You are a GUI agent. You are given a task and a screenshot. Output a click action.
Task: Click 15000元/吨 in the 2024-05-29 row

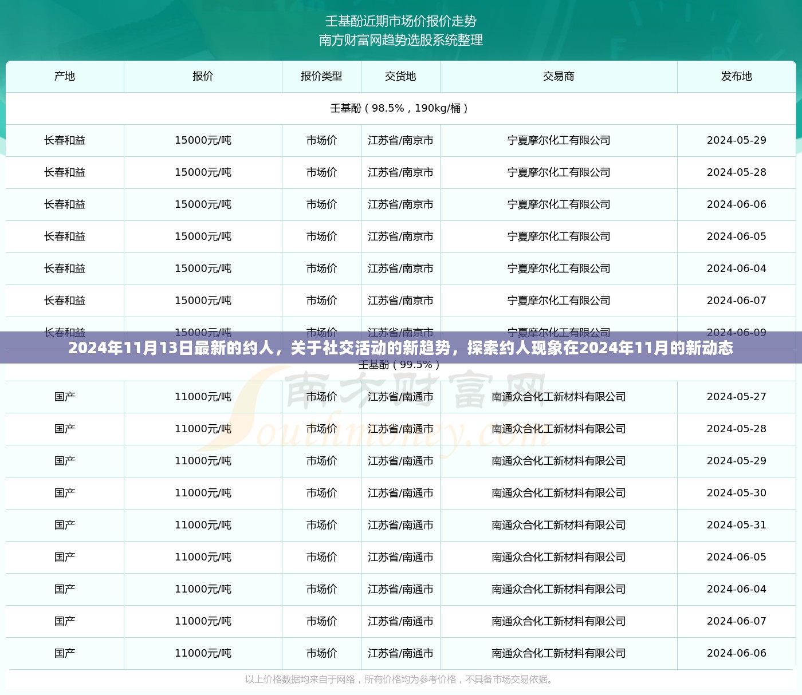click(203, 140)
